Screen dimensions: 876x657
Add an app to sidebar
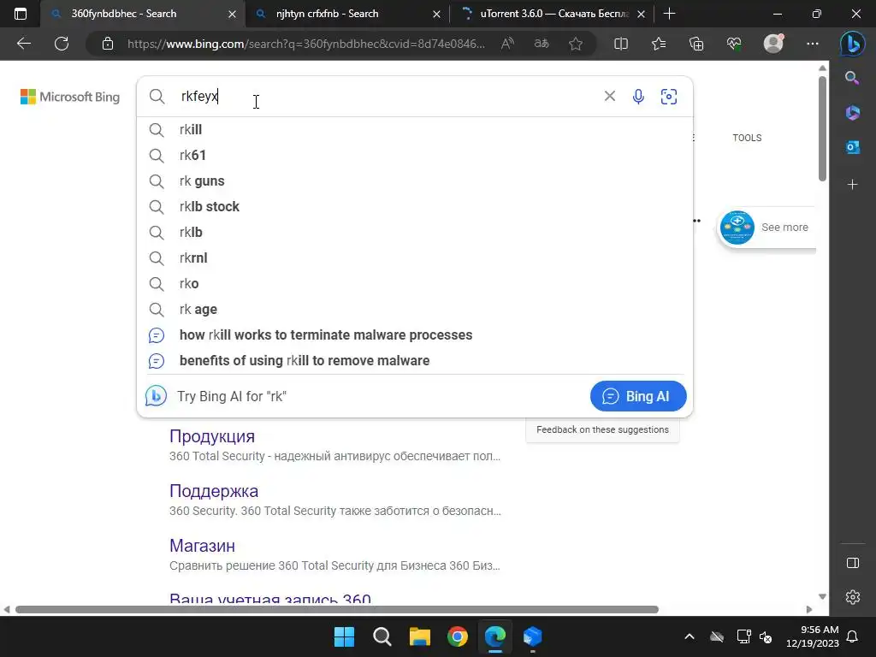pos(853,185)
